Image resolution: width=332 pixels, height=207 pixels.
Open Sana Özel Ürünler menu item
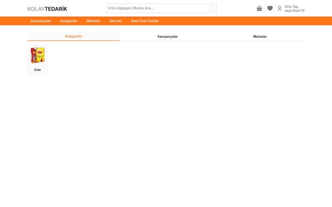coord(145,21)
